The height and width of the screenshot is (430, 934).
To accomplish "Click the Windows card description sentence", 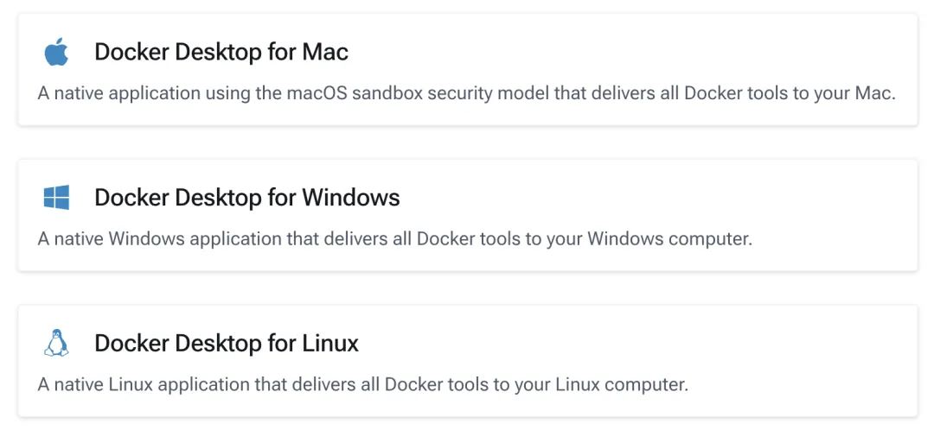I will point(395,239).
